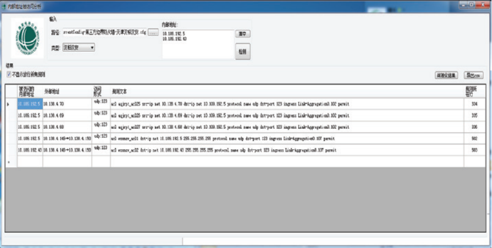
Task: Click the export csv button
Action: (474, 75)
